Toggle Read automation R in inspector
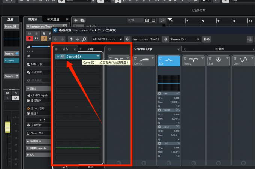The image size is (255, 169). pyautogui.click(x=44, y=34)
